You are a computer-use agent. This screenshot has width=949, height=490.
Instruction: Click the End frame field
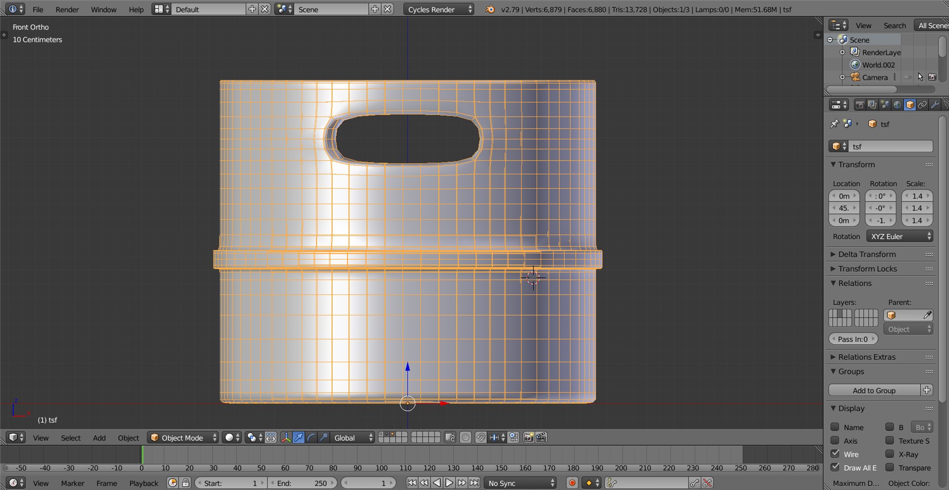coord(302,483)
